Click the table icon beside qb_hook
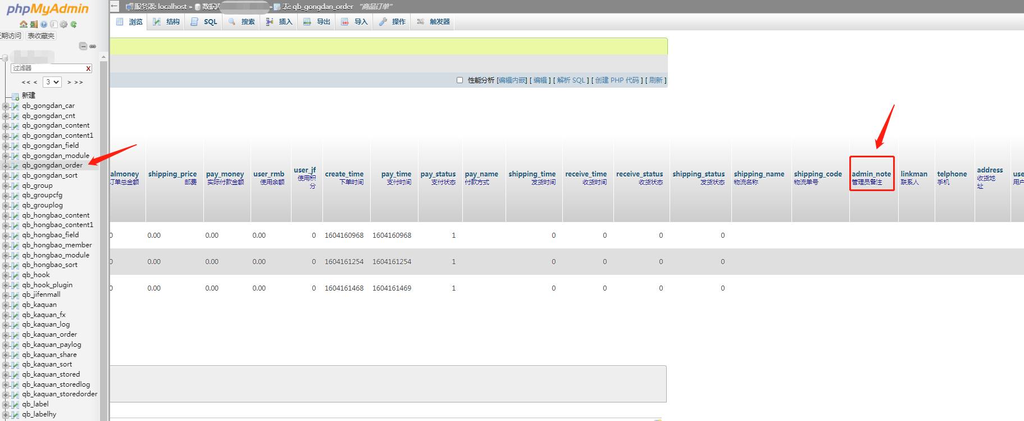1024x421 pixels. click(15, 275)
